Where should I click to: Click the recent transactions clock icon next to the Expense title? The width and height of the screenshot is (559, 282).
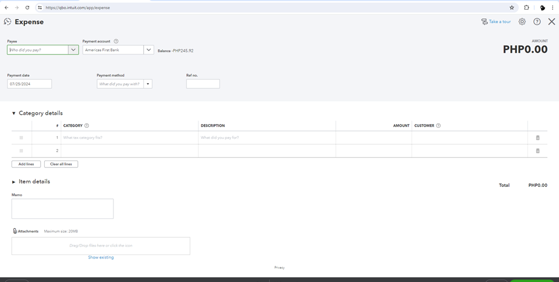pos(7,22)
